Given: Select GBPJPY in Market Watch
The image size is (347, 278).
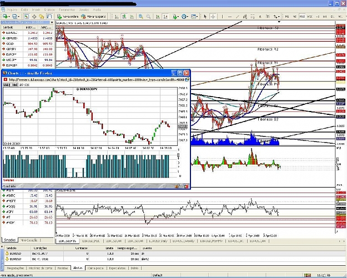Looking at the screenshot, I should point(27,49).
